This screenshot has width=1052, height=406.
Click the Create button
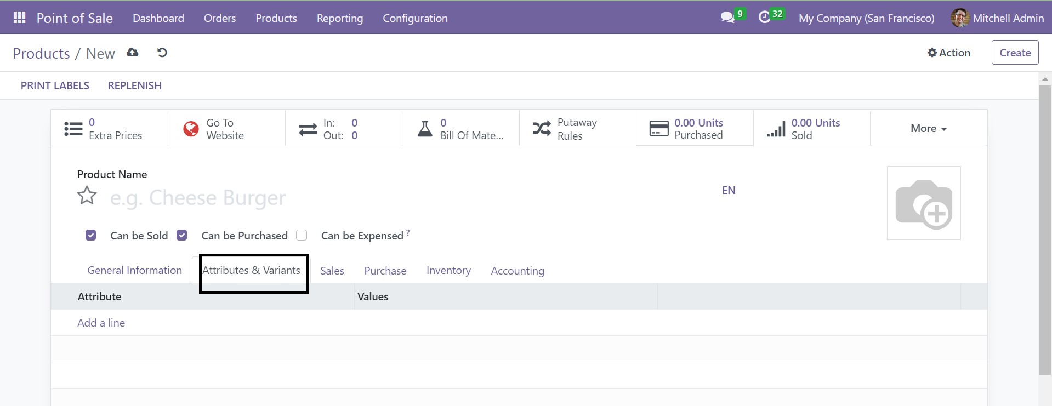pos(1015,53)
